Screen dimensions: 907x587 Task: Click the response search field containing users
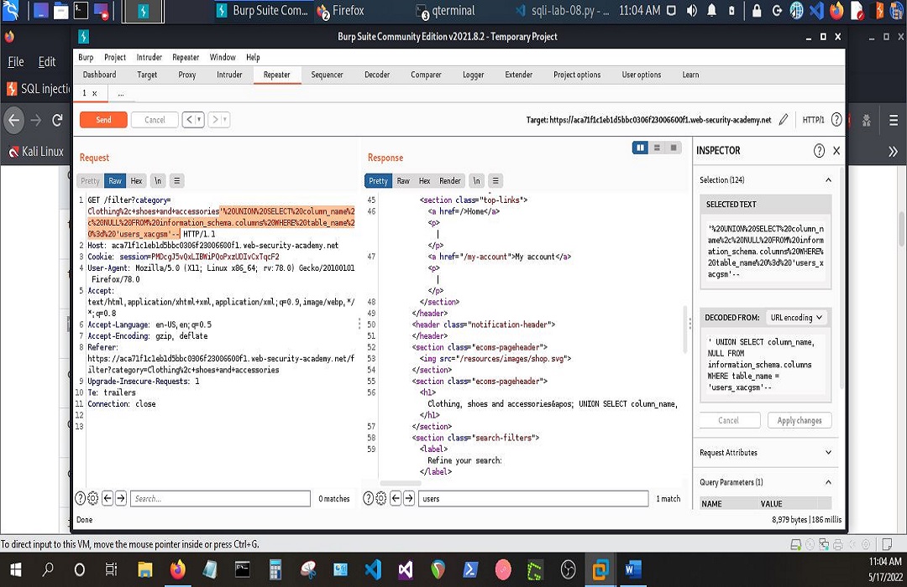coord(533,499)
